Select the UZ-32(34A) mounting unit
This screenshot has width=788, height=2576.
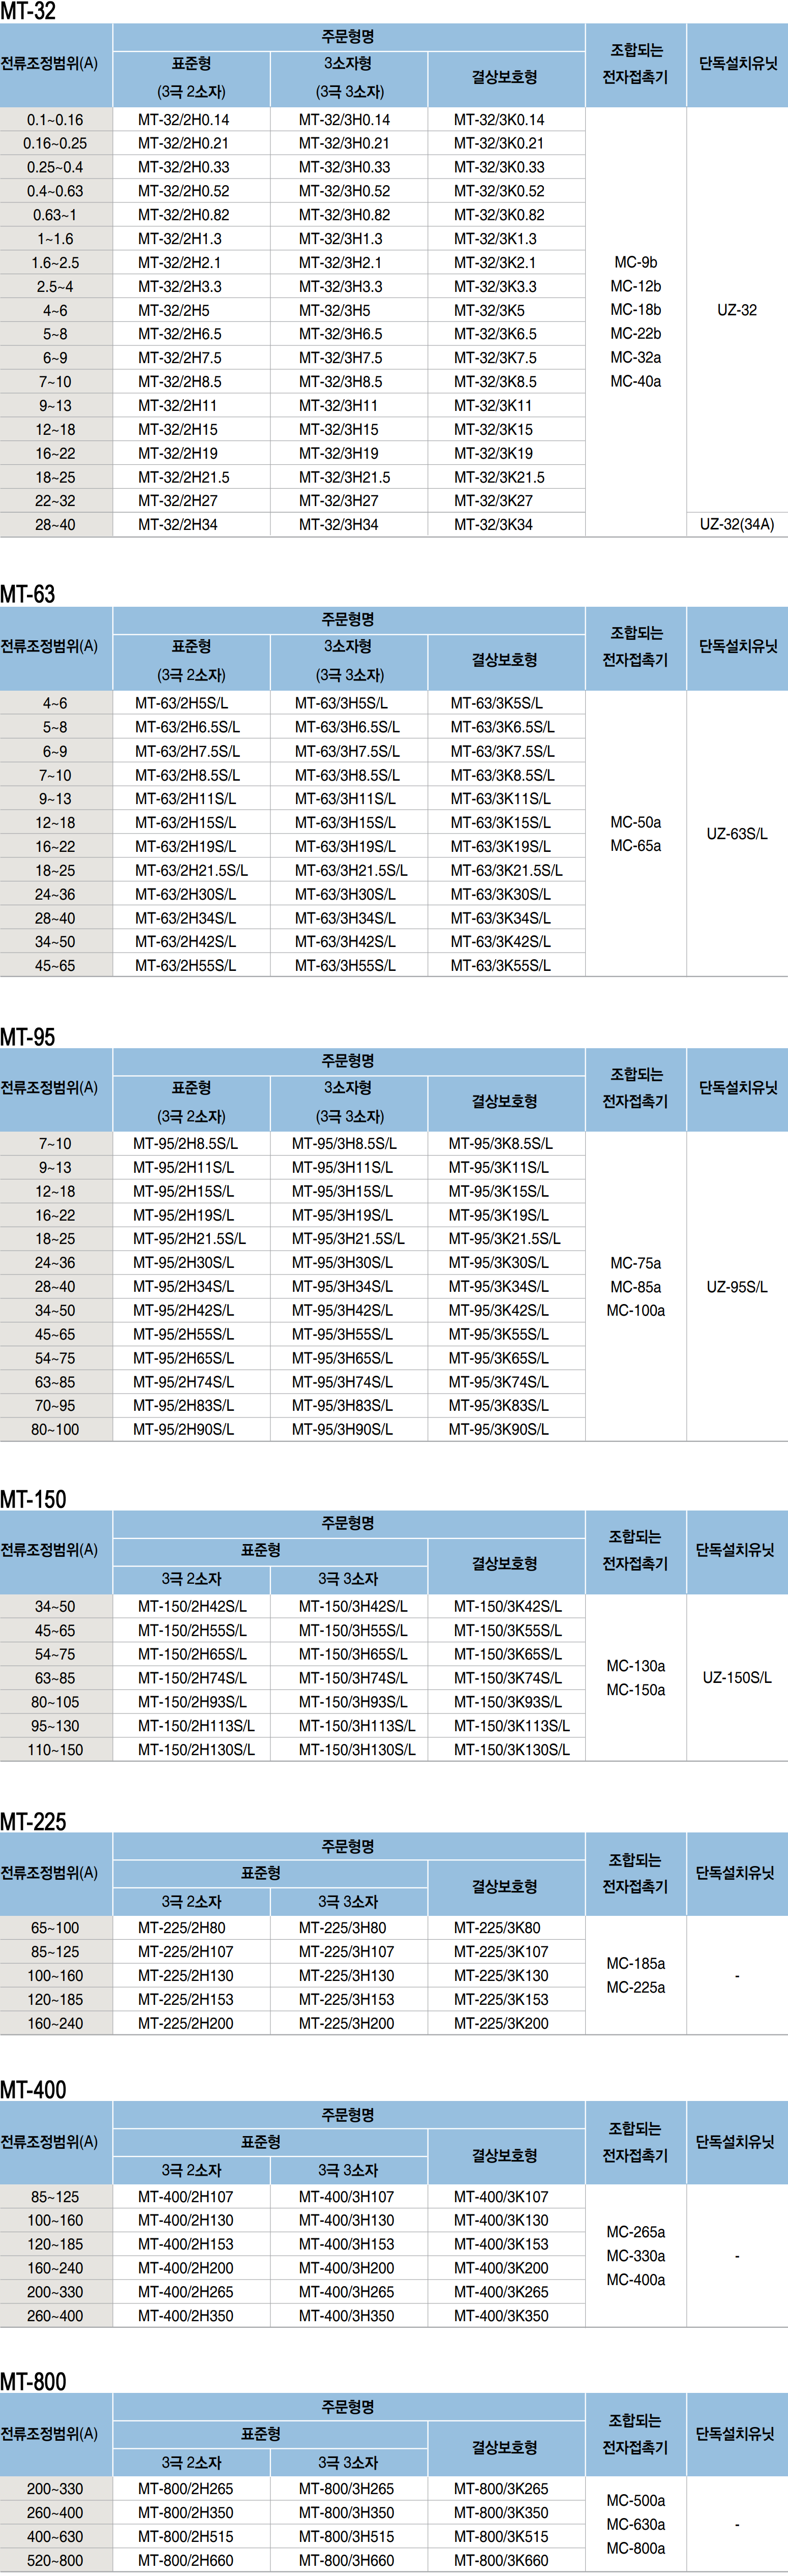pyautogui.click(x=737, y=525)
